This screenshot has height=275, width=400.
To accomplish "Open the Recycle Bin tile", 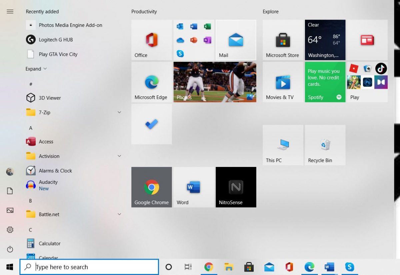I will [x=325, y=145].
